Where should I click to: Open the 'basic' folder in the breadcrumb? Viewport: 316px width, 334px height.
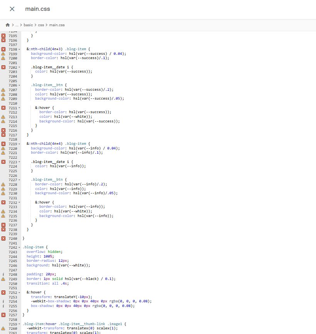click(x=28, y=25)
